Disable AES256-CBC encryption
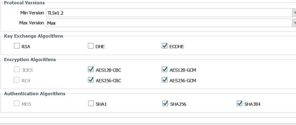 (x=91, y=80)
